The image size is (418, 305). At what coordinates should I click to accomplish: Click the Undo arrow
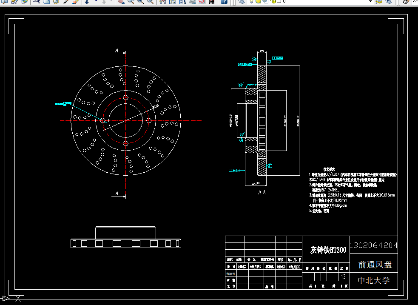coord(87,1)
